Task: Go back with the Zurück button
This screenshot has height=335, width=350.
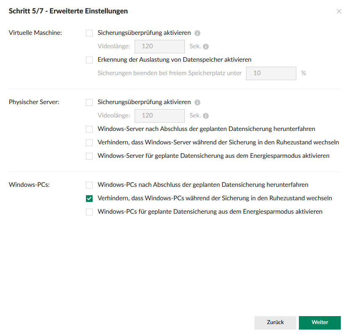Action: (275, 322)
